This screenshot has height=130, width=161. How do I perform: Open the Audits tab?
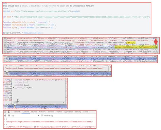pos(86,112)
